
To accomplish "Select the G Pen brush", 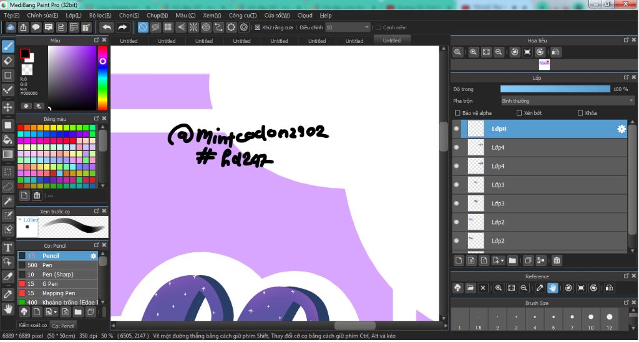I will coord(57,284).
